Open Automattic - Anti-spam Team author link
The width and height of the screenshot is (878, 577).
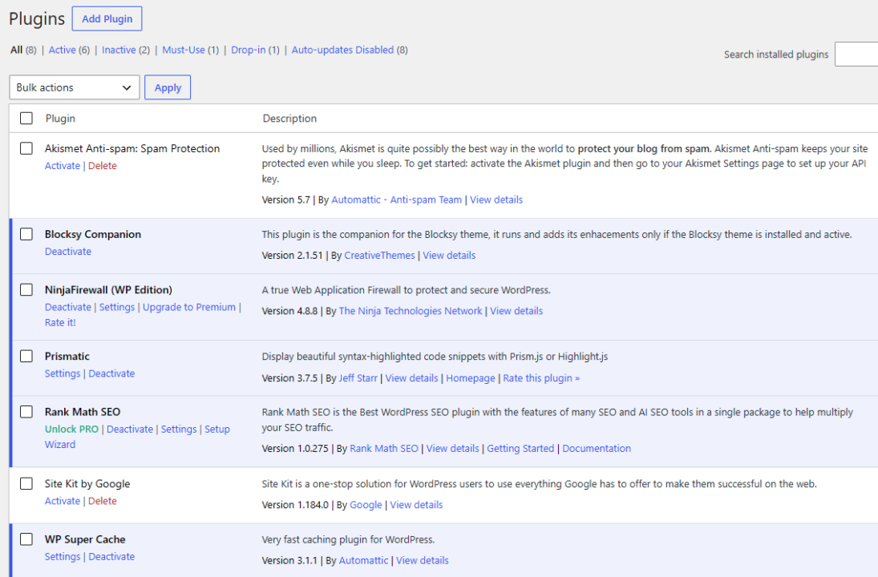pos(396,200)
